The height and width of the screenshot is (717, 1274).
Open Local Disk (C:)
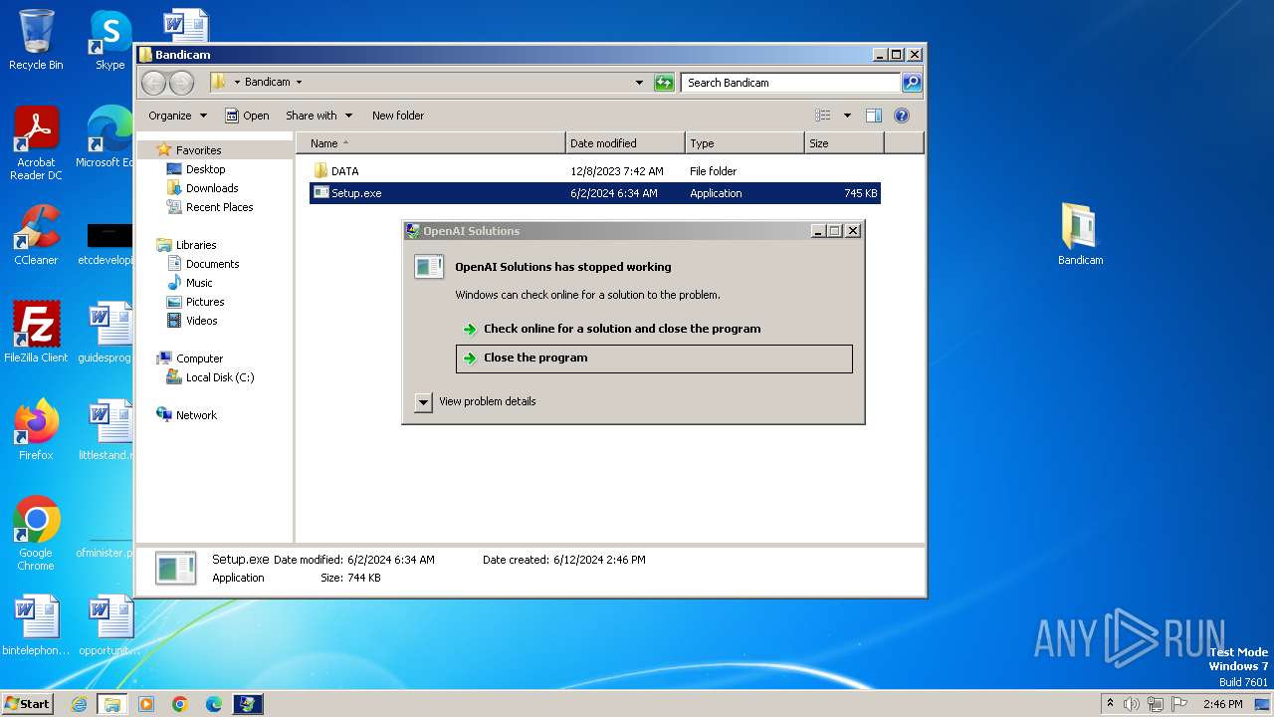[x=219, y=377]
